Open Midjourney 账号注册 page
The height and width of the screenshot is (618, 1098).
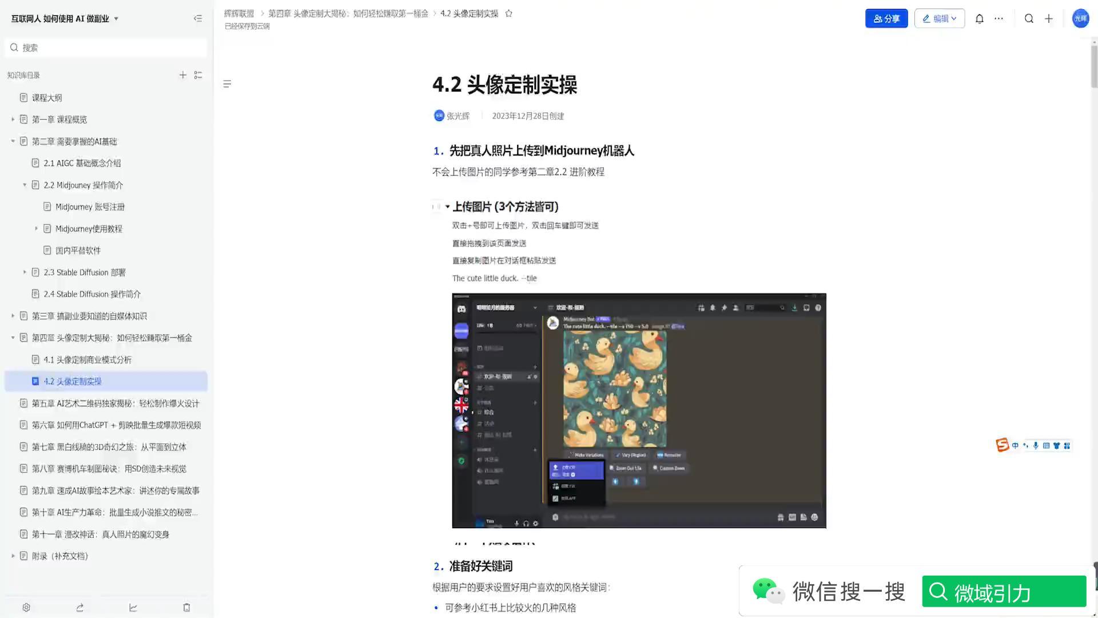tap(90, 207)
